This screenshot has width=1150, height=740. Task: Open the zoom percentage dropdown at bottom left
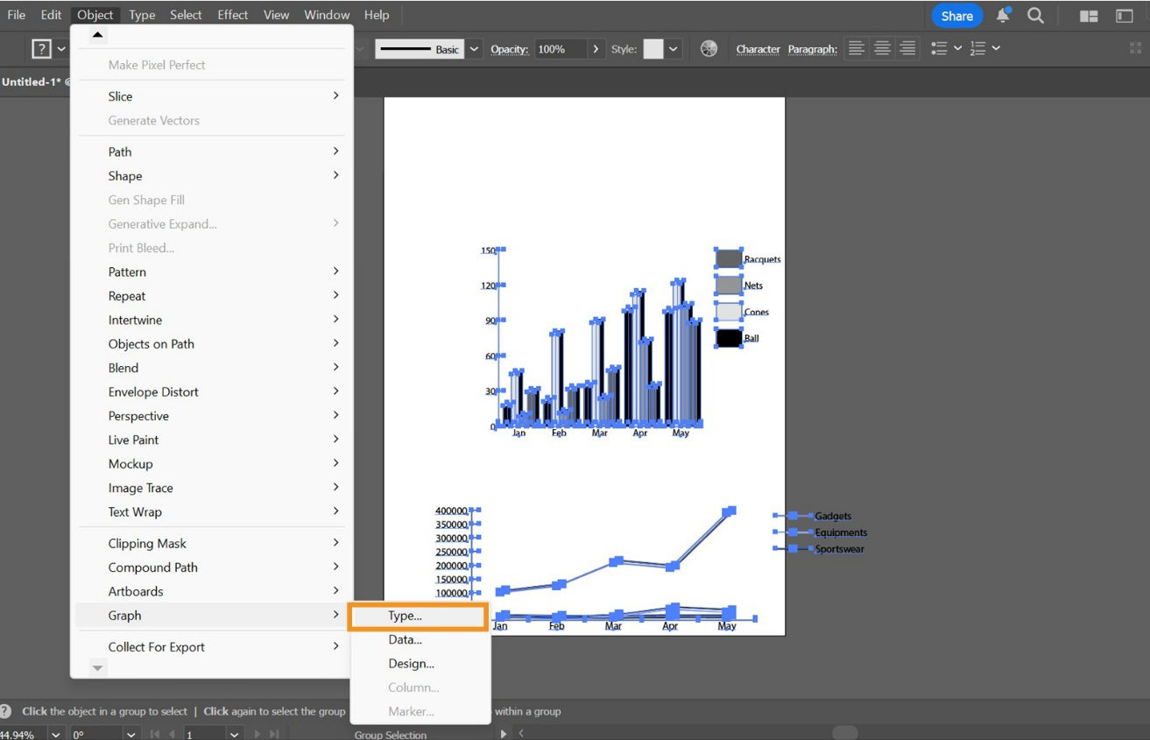(55, 734)
